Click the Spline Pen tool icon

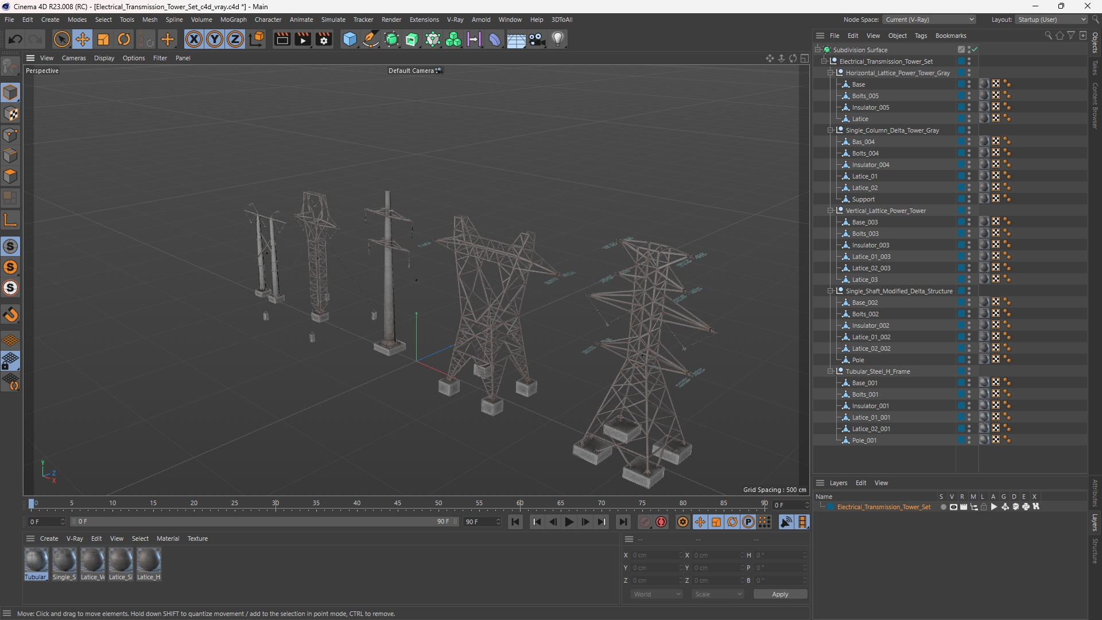(x=371, y=39)
